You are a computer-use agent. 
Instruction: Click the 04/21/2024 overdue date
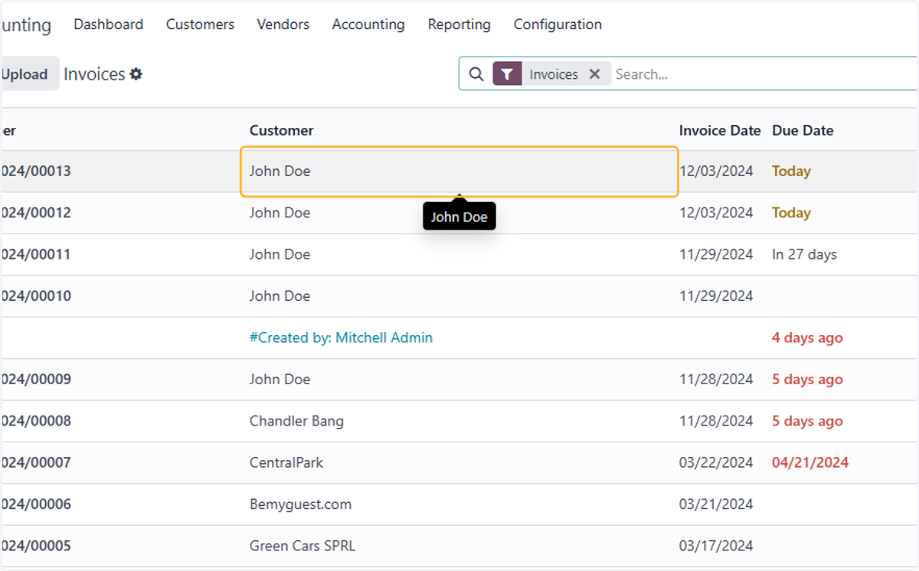(810, 462)
